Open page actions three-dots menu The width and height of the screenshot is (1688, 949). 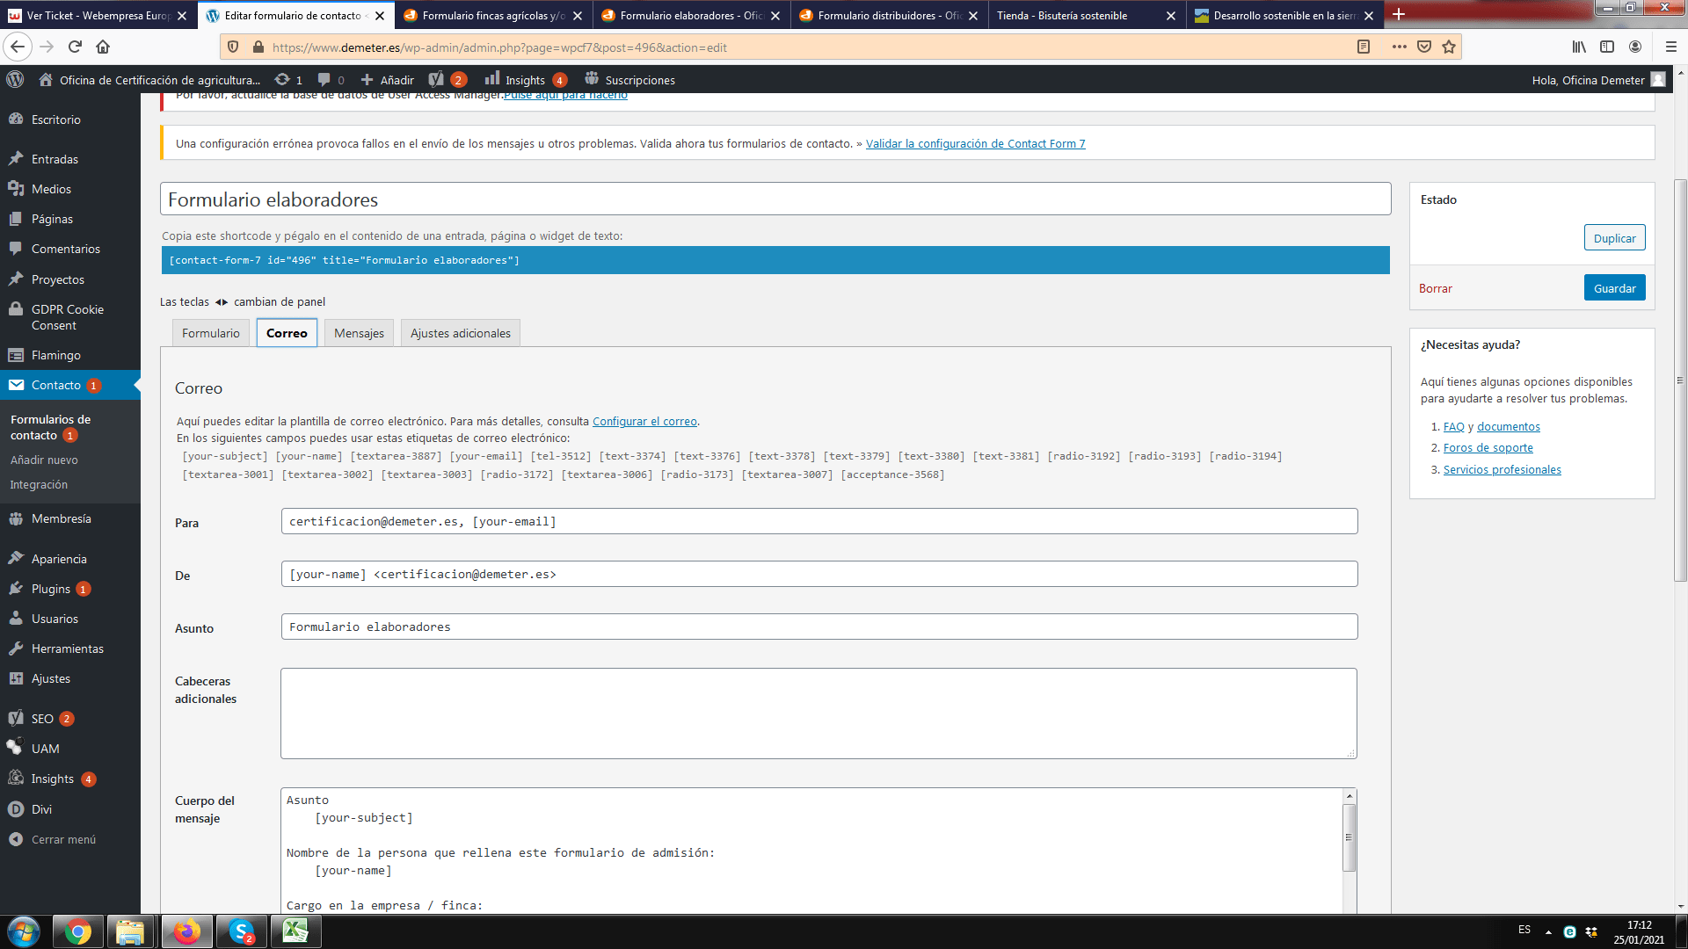coord(1399,47)
